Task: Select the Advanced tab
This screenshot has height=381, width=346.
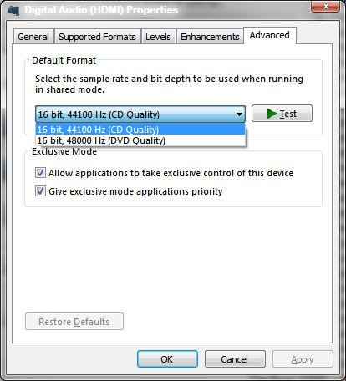Action: tap(270, 35)
